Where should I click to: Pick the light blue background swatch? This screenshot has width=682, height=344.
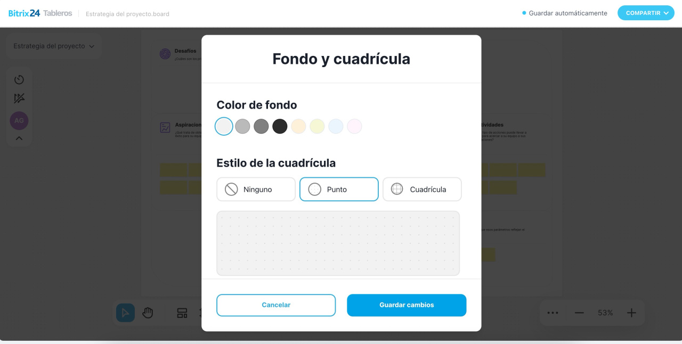tap(336, 126)
